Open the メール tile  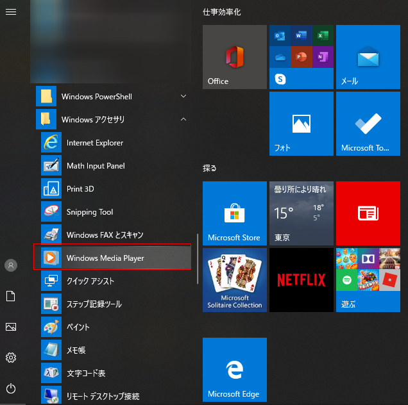[x=368, y=57]
